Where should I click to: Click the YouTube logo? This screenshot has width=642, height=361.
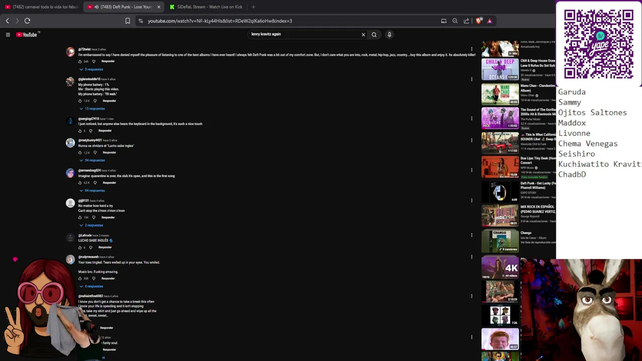27,35
